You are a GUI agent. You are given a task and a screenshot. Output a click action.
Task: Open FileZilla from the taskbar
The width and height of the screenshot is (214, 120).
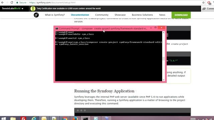(x=23, y=119)
